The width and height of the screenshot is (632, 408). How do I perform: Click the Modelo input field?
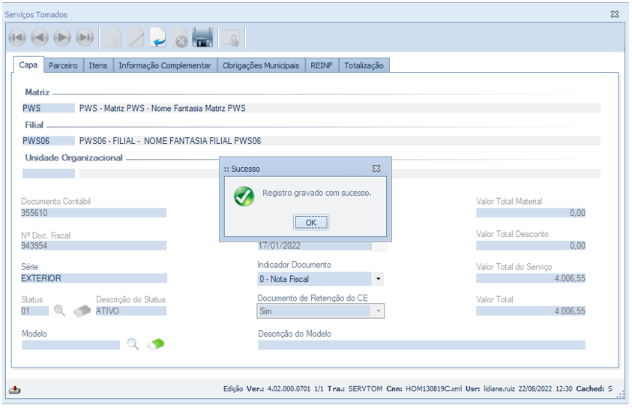[x=70, y=345]
